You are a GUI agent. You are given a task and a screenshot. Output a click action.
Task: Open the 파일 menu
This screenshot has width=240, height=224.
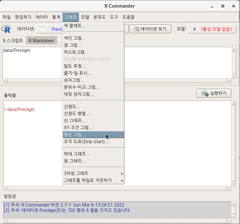(7, 17)
